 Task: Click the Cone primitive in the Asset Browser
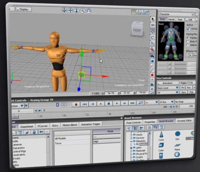(x=161, y=136)
